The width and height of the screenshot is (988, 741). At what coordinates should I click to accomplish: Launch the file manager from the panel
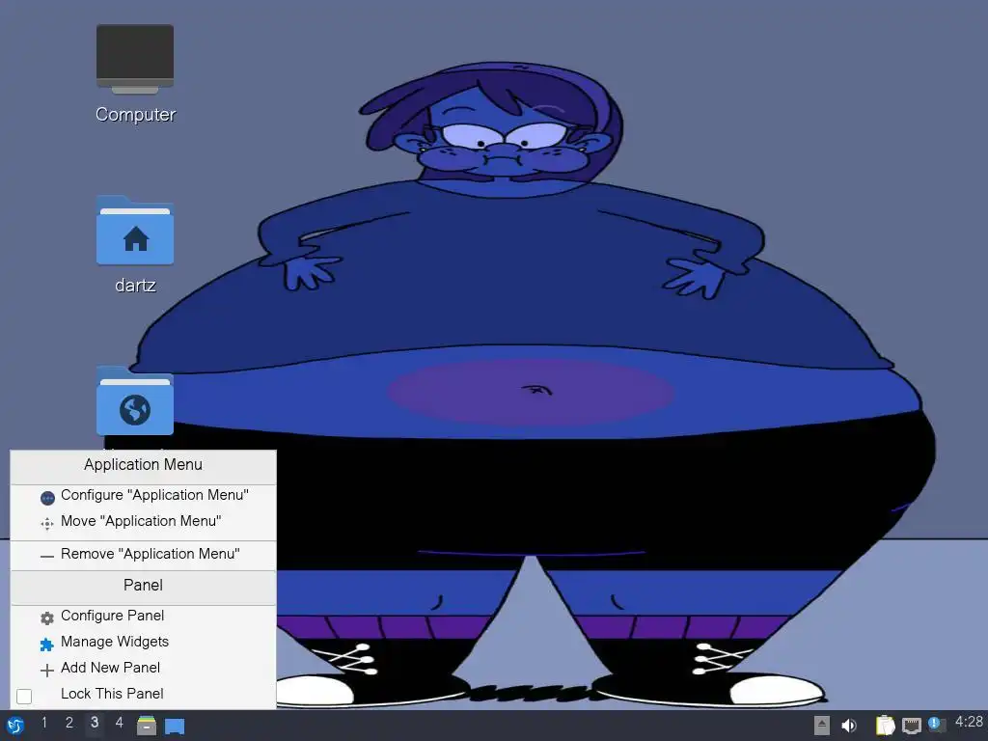coord(147,726)
